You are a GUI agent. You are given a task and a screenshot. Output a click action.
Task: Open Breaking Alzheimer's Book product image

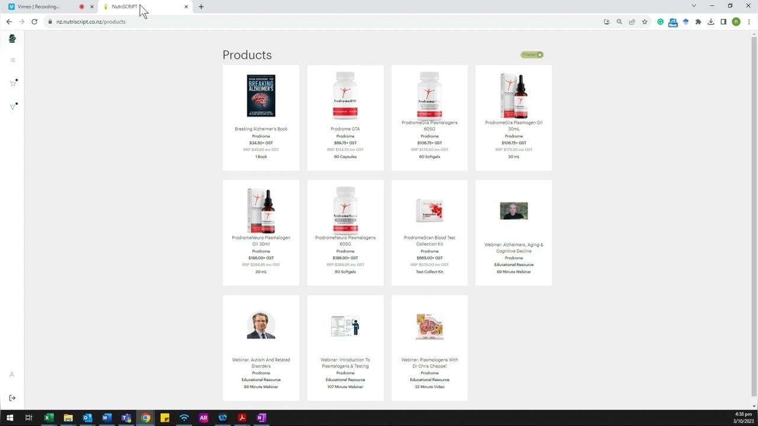click(261, 95)
